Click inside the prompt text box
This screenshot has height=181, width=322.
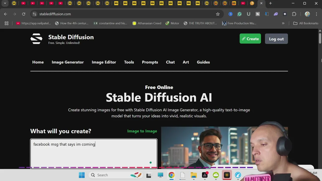tap(94, 153)
